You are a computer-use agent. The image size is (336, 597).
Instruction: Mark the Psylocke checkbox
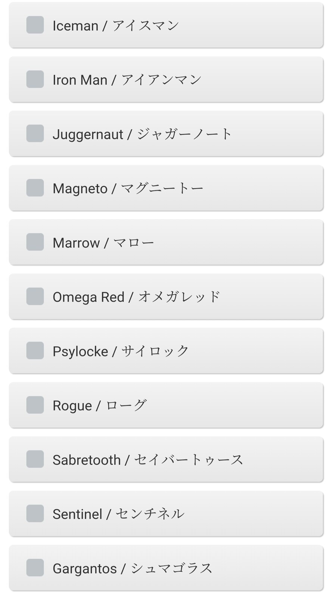35,350
